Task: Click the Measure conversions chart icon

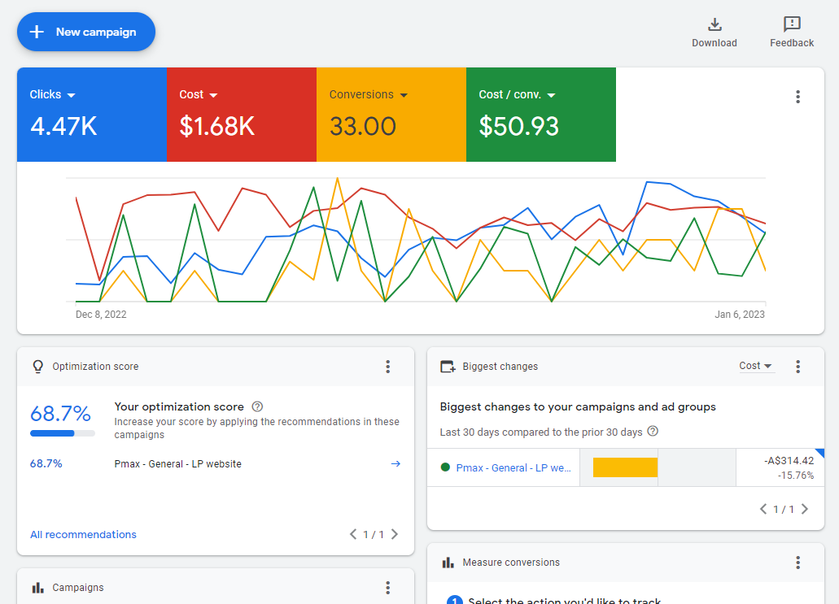Action: pyautogui.click(x=448, y=563)
